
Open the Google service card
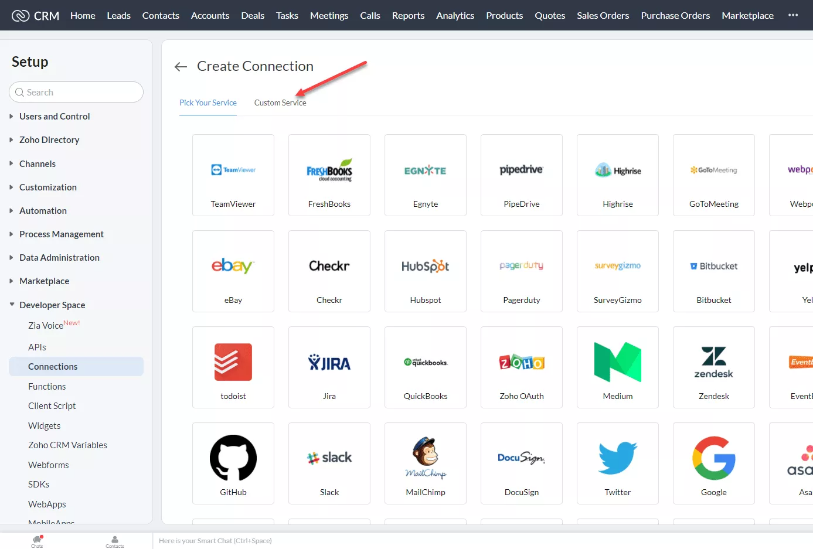point(714,463)
